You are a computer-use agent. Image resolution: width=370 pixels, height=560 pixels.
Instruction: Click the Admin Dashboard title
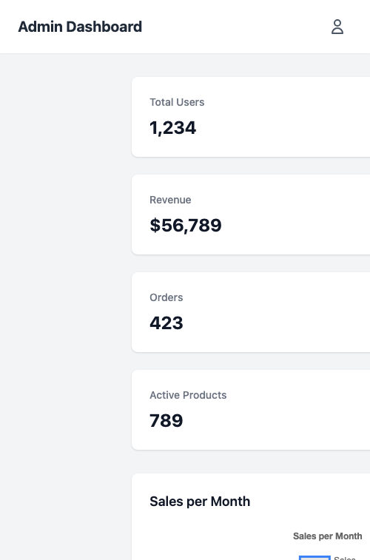tap(80, 27)
